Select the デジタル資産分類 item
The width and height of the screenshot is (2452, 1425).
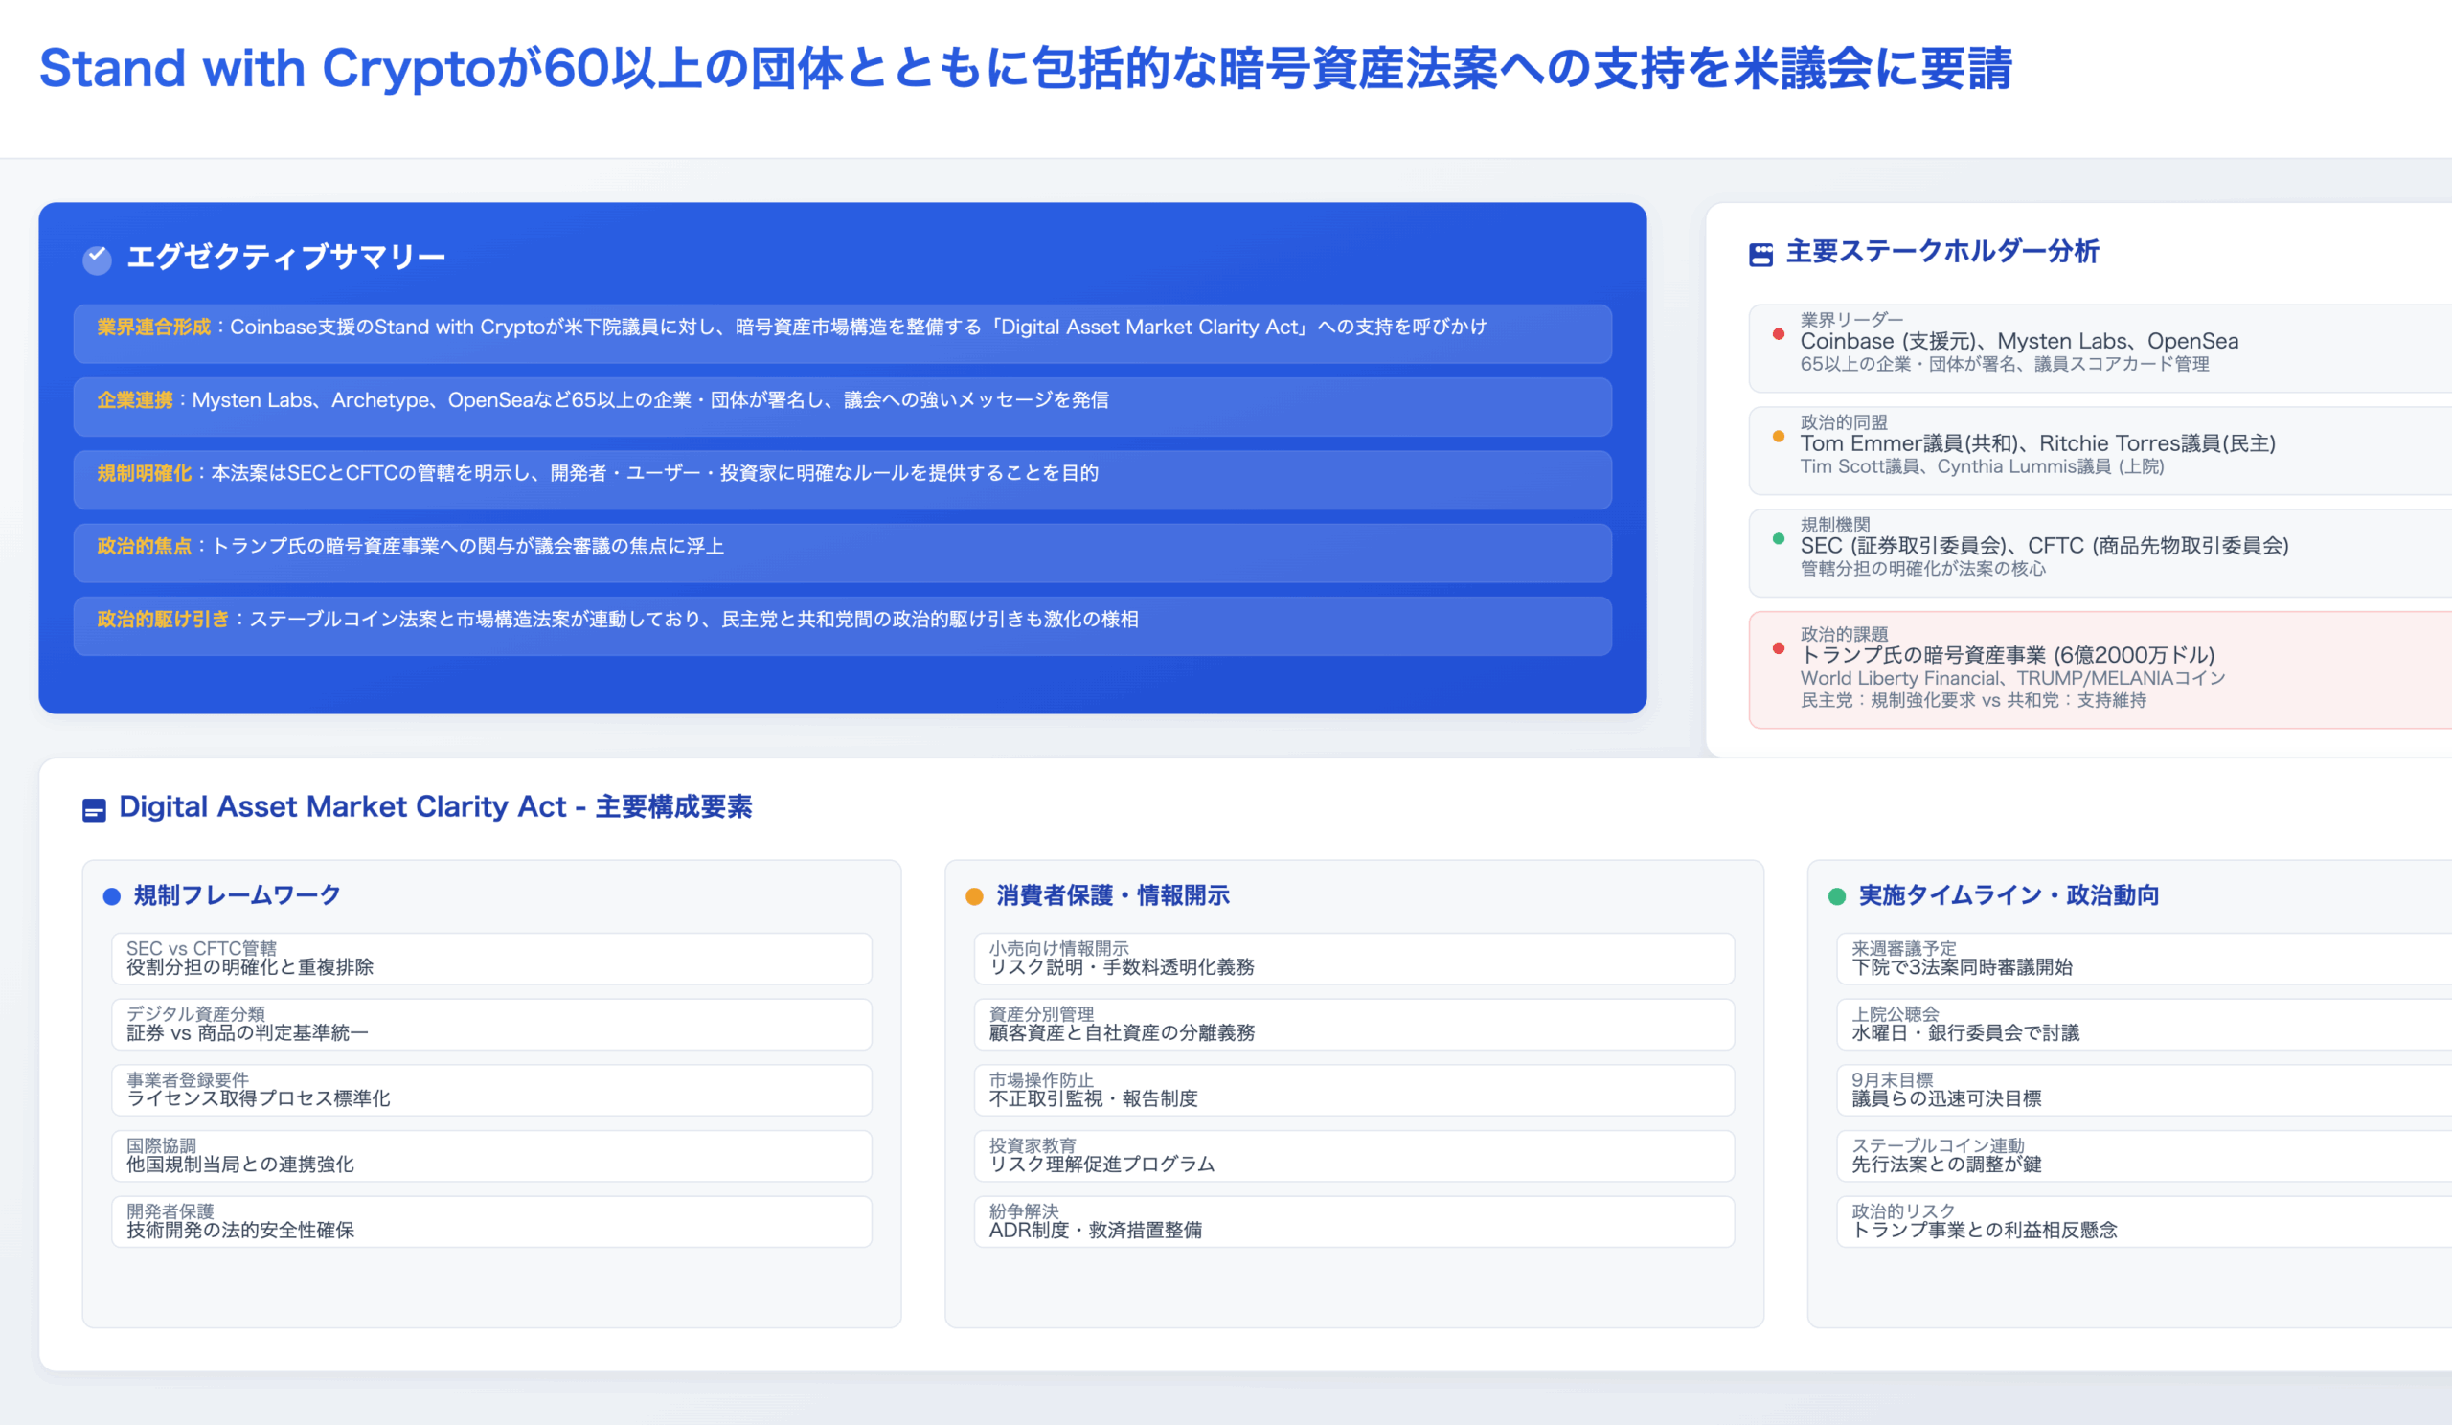491,1025
